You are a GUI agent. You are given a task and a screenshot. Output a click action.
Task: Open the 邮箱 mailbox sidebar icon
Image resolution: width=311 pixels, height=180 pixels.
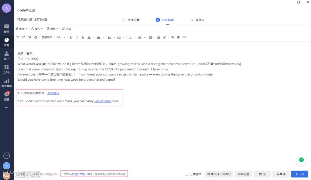coord(7,28)
